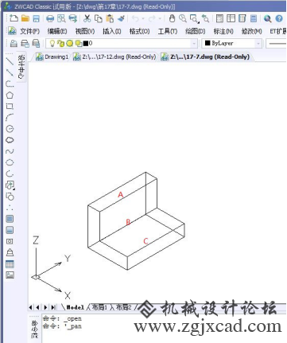Viewport: 287px width, 343px height.
Task: Select the Arc draw tool
Action: click(10, 117)
